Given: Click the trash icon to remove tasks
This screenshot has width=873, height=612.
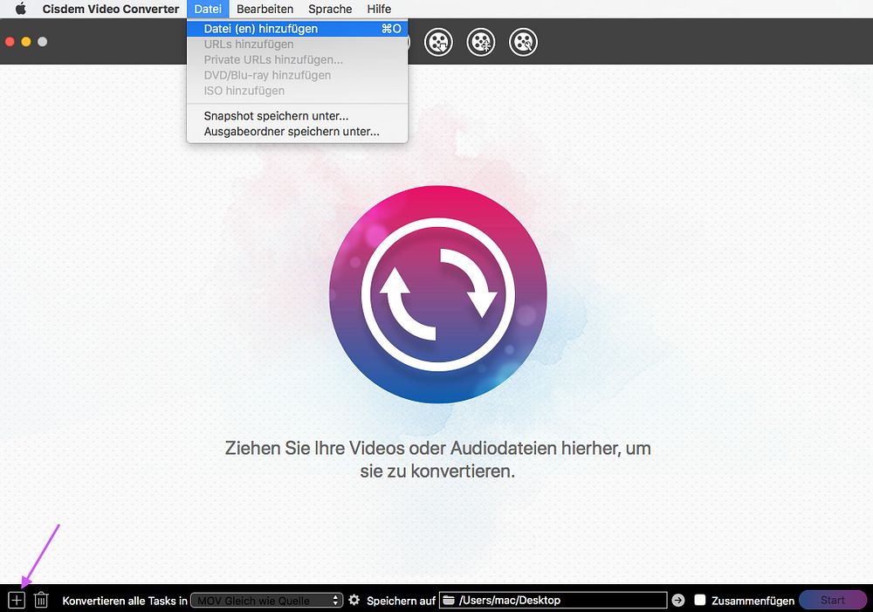Looking at the screenshot, I should (41, 600).
